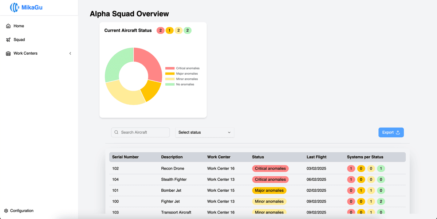
Task: Open the Squad menu item
Action: 19,40
